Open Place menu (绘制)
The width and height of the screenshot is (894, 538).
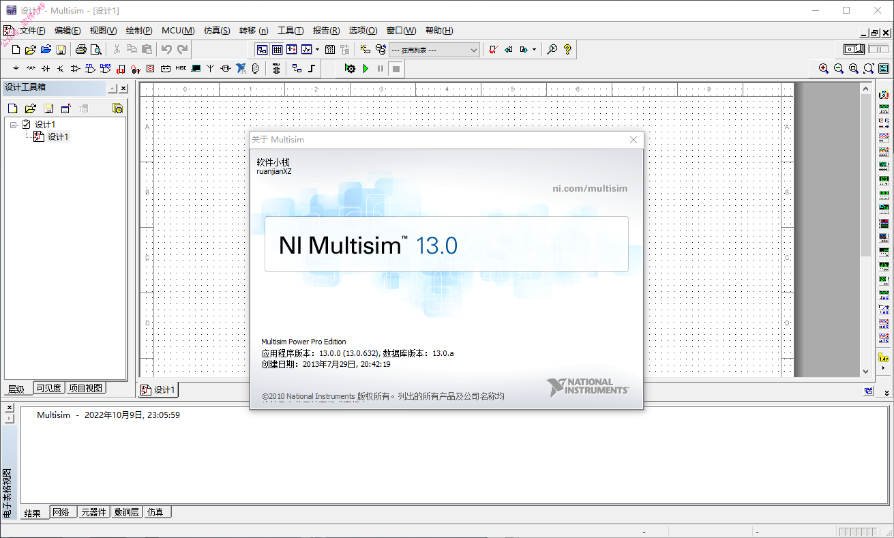tap(139, 31)
